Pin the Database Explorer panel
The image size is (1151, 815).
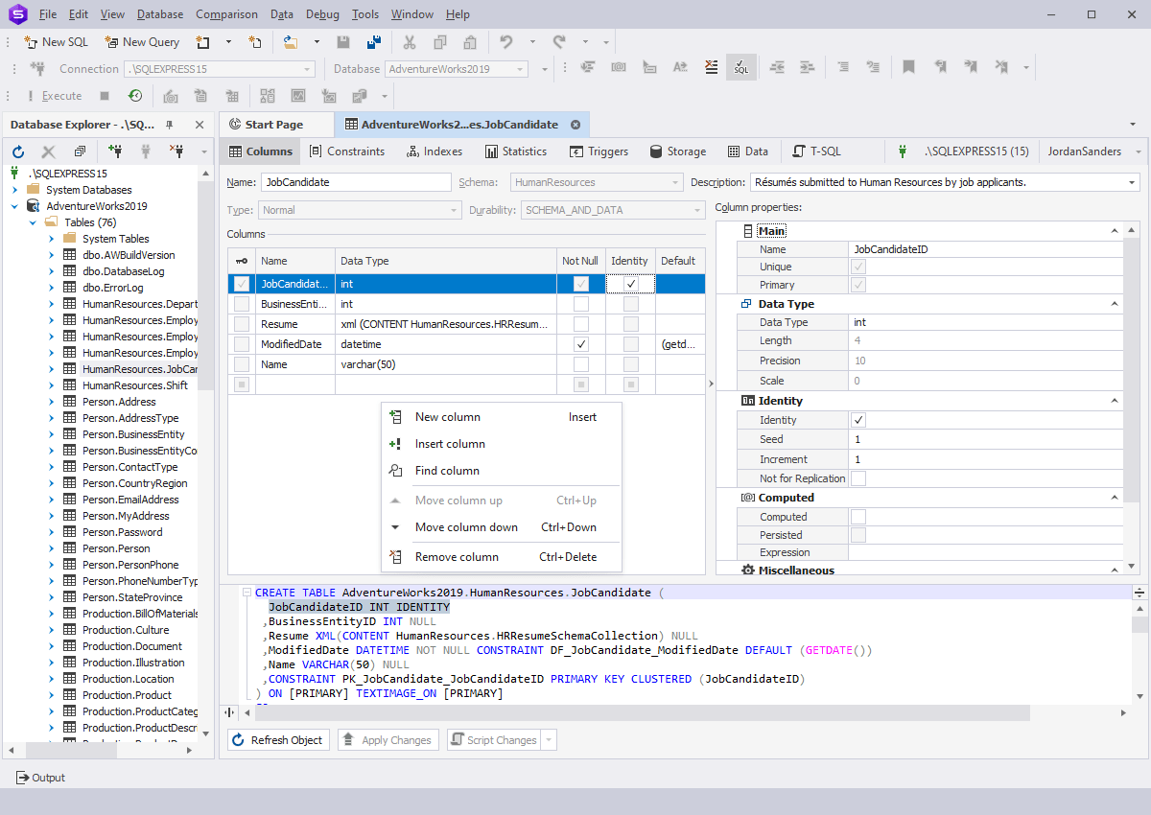pos(170,125)
